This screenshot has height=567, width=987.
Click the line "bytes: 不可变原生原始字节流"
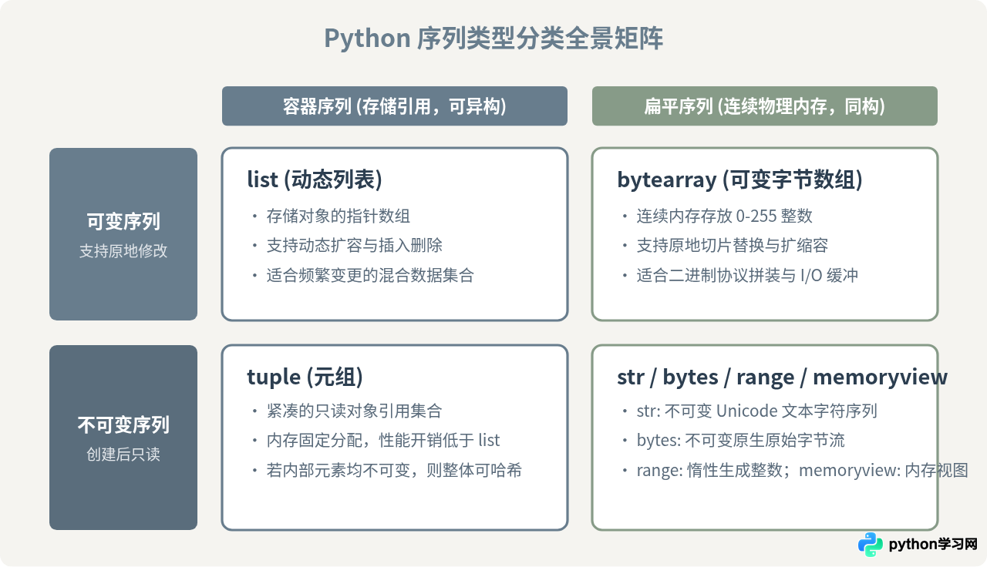(x=740, y=441)
